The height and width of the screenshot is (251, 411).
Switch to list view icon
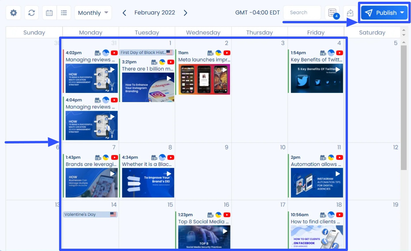(64, 13)
